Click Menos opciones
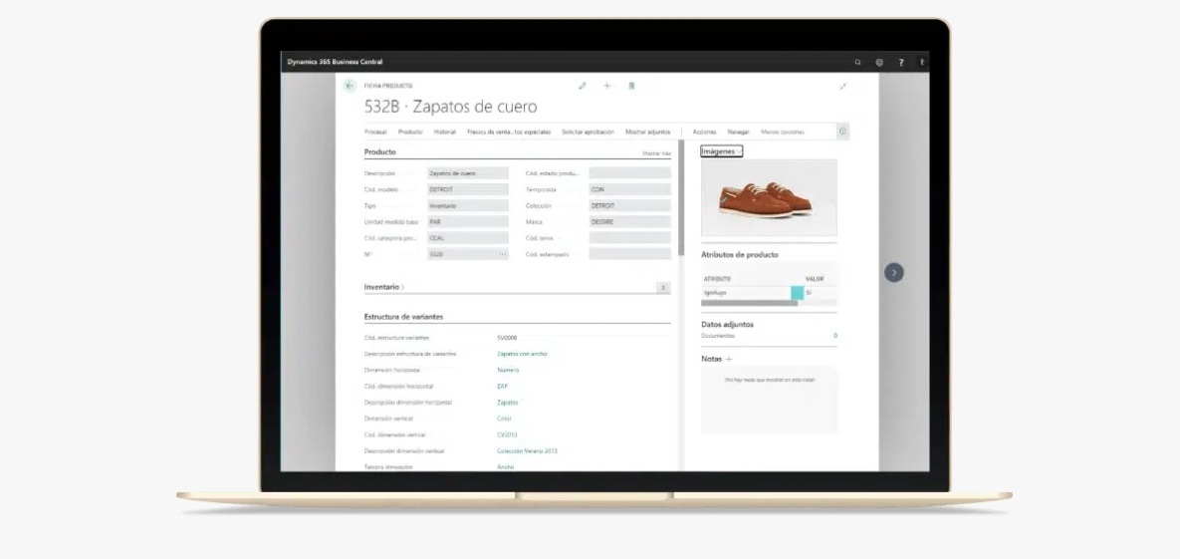This screenshot has width=1180, height=559. click(783, 132)
